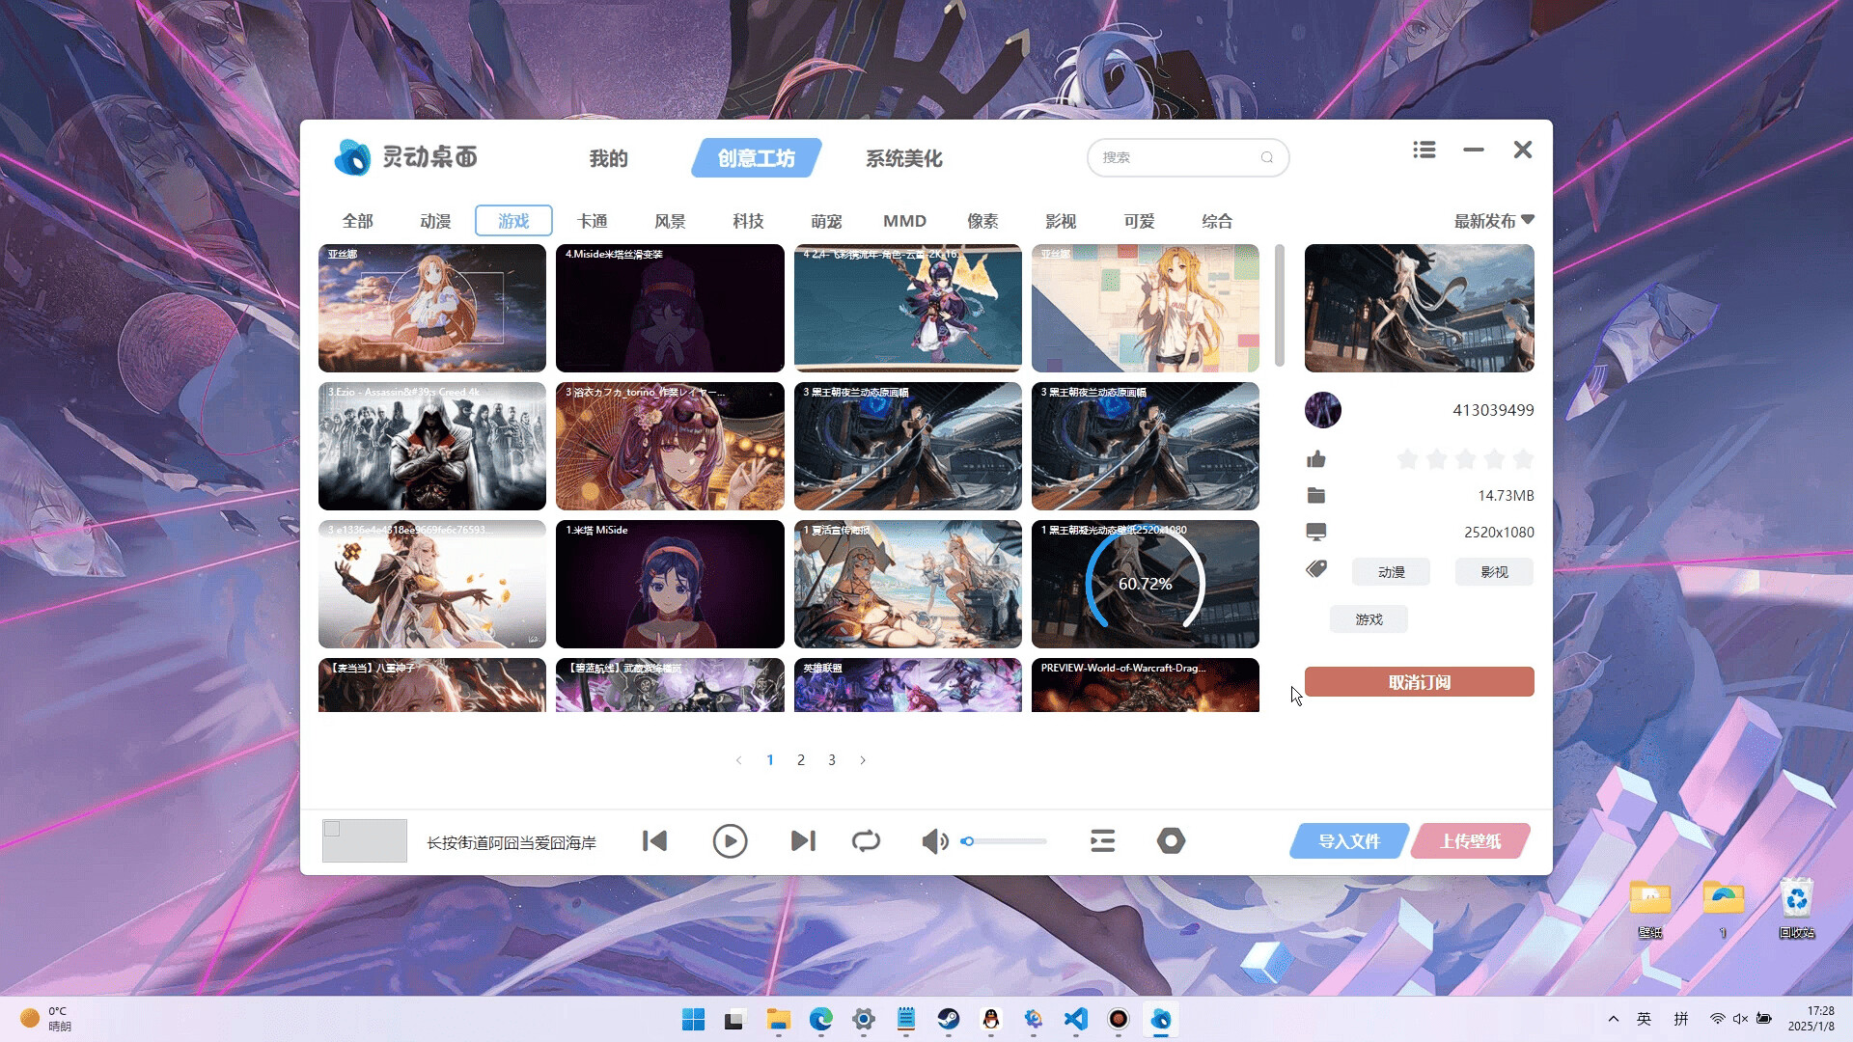The width and height of the screenshot is (1853, 1042).
Task: Open the Assassin's Creed Ezio wallpaper thumbnail
Action: click(x=432, y=447)
